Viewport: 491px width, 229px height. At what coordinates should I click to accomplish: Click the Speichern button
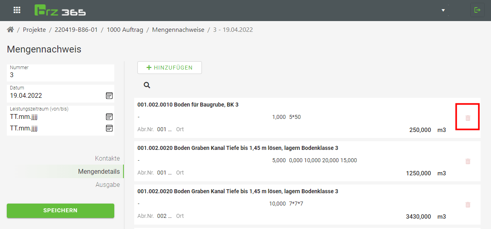(61, 210)
